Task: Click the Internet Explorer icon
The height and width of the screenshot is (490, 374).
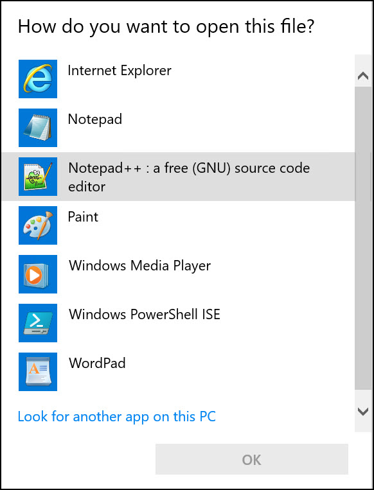Action: [x=38, y=79]
